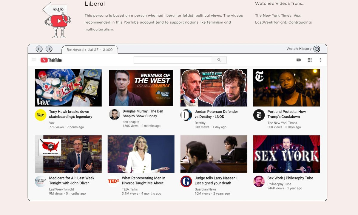The image size is (358, 215).
Task: Click the Medicare for All video title
Action: point(72,180)
